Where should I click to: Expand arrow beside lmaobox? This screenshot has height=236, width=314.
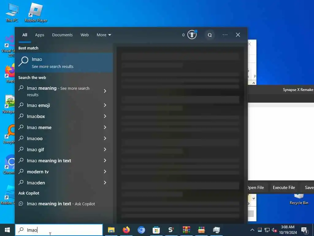pyautogui.click(x=105, y=116)
